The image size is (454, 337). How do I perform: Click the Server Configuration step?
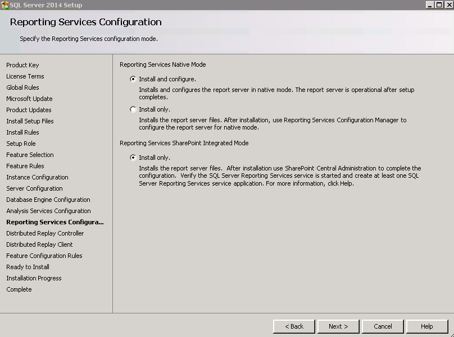[x=34, y=188]
